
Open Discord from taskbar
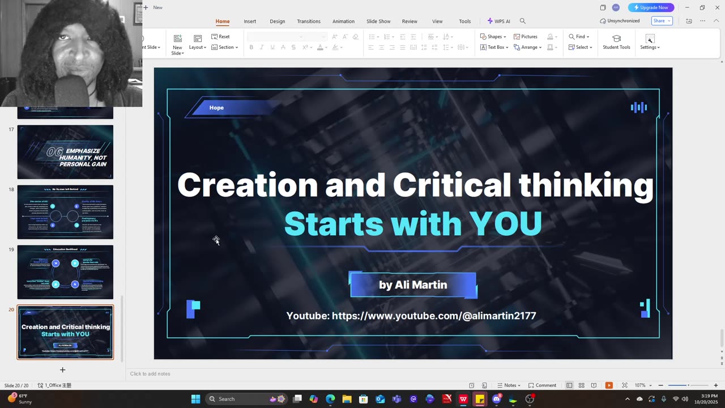click(x=497, y=399)
